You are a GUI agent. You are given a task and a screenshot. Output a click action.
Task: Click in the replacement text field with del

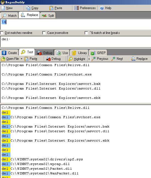(x=75, y=42)
